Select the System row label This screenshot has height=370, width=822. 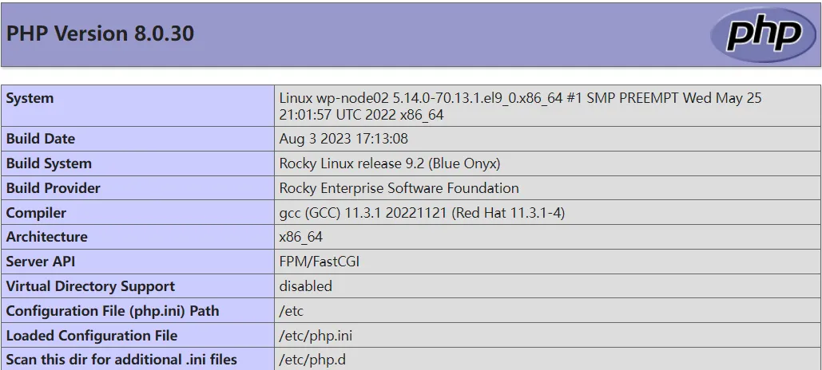[30, 98]
